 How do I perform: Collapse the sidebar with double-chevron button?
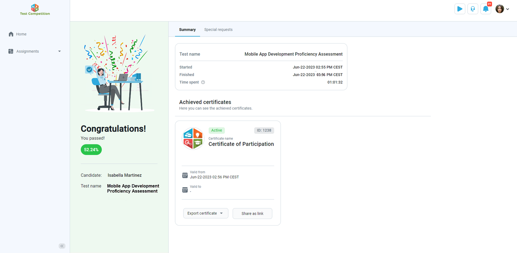[62, 246]
